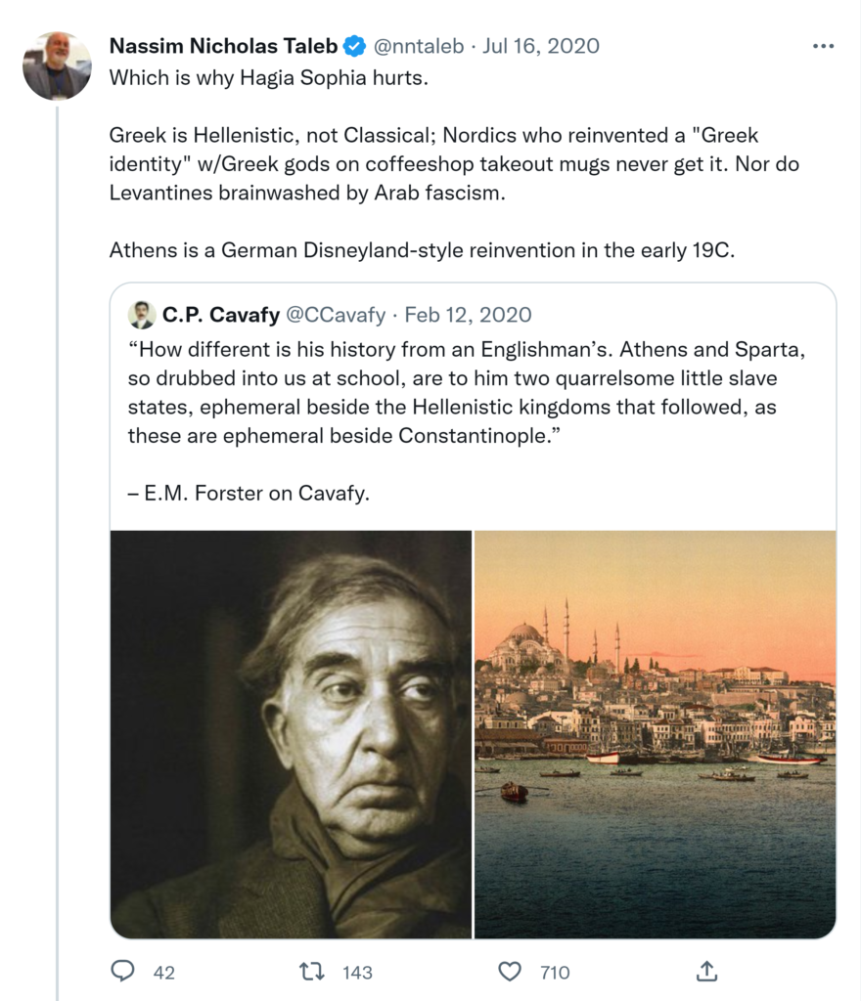
Task: Click the 42 replies count
Action: point(164,973)
